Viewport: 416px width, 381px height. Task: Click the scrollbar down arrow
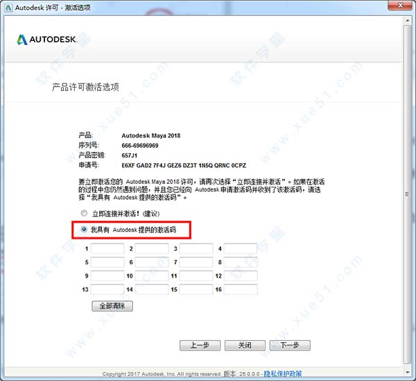point(408,373)
